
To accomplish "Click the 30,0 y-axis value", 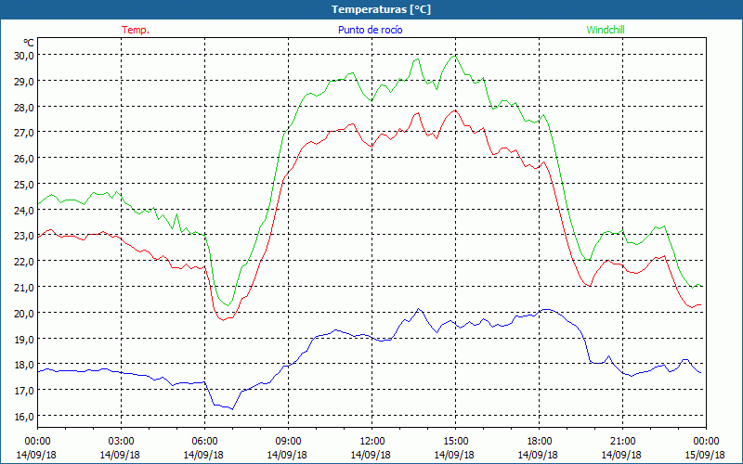I will pyautogui.click(x=24, y=56).
